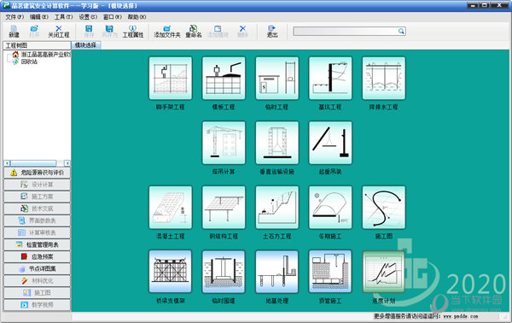Screen dimensions: 512x323
Task: Click the tree panel scroll-right arrow
Action: tap(67, 163)
